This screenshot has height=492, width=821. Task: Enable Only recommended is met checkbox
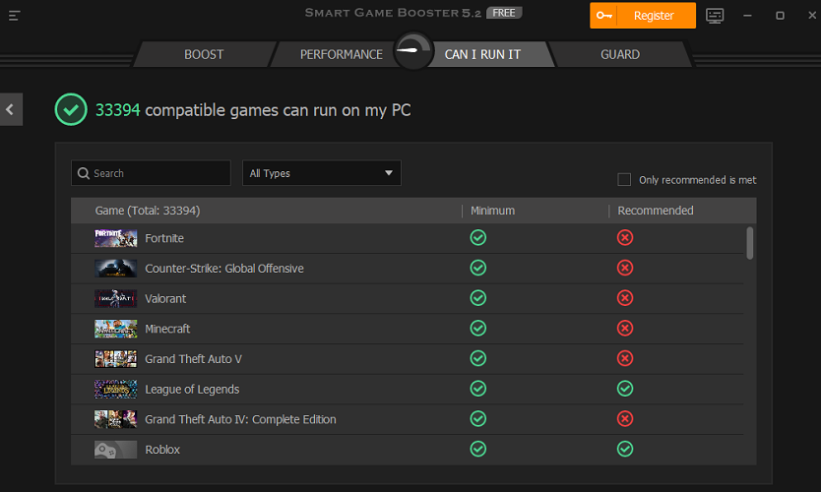(624, 179)
